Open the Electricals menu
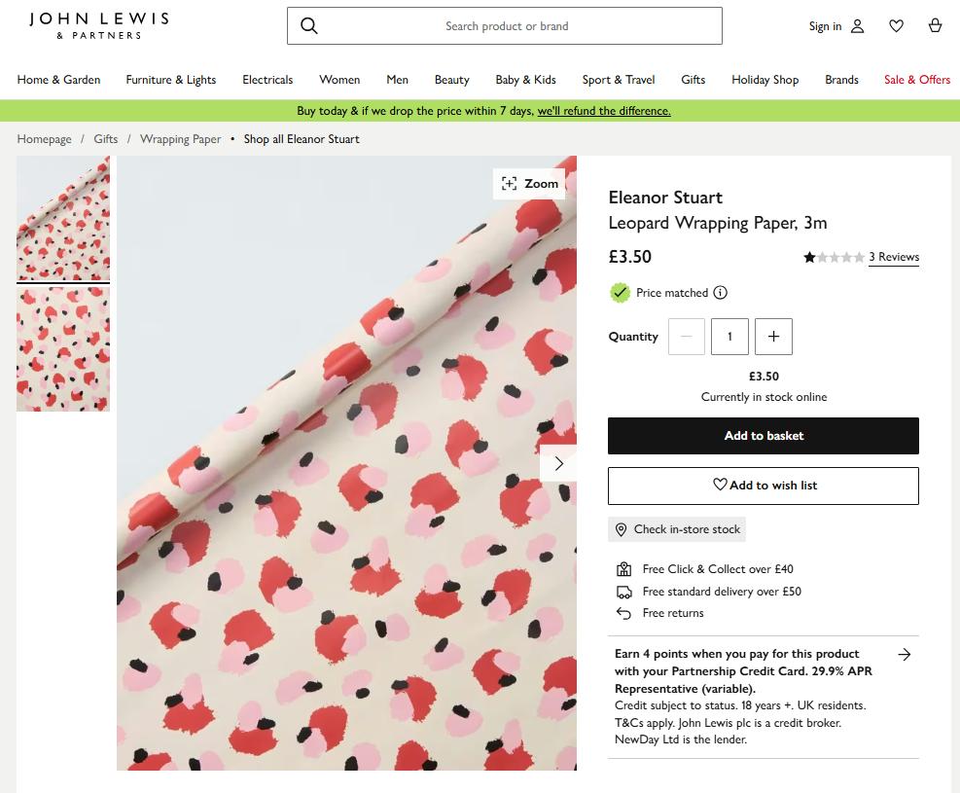Viewport: 960px width, 793px height. (267, 80)
